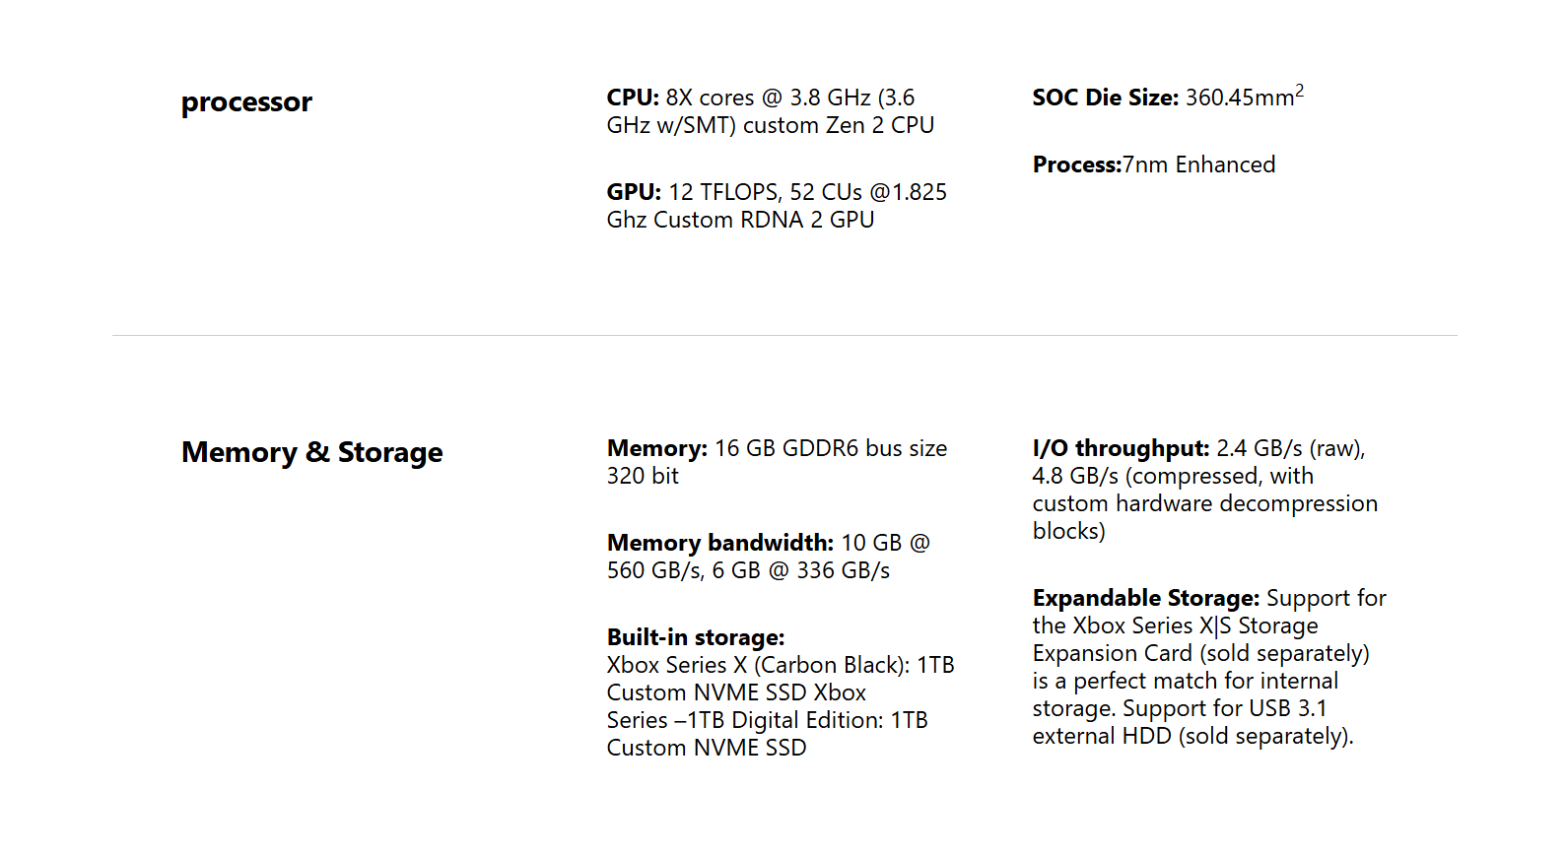Click the Memory & Storage heading
Screen dimensions: 1566x856
[312, 452]
